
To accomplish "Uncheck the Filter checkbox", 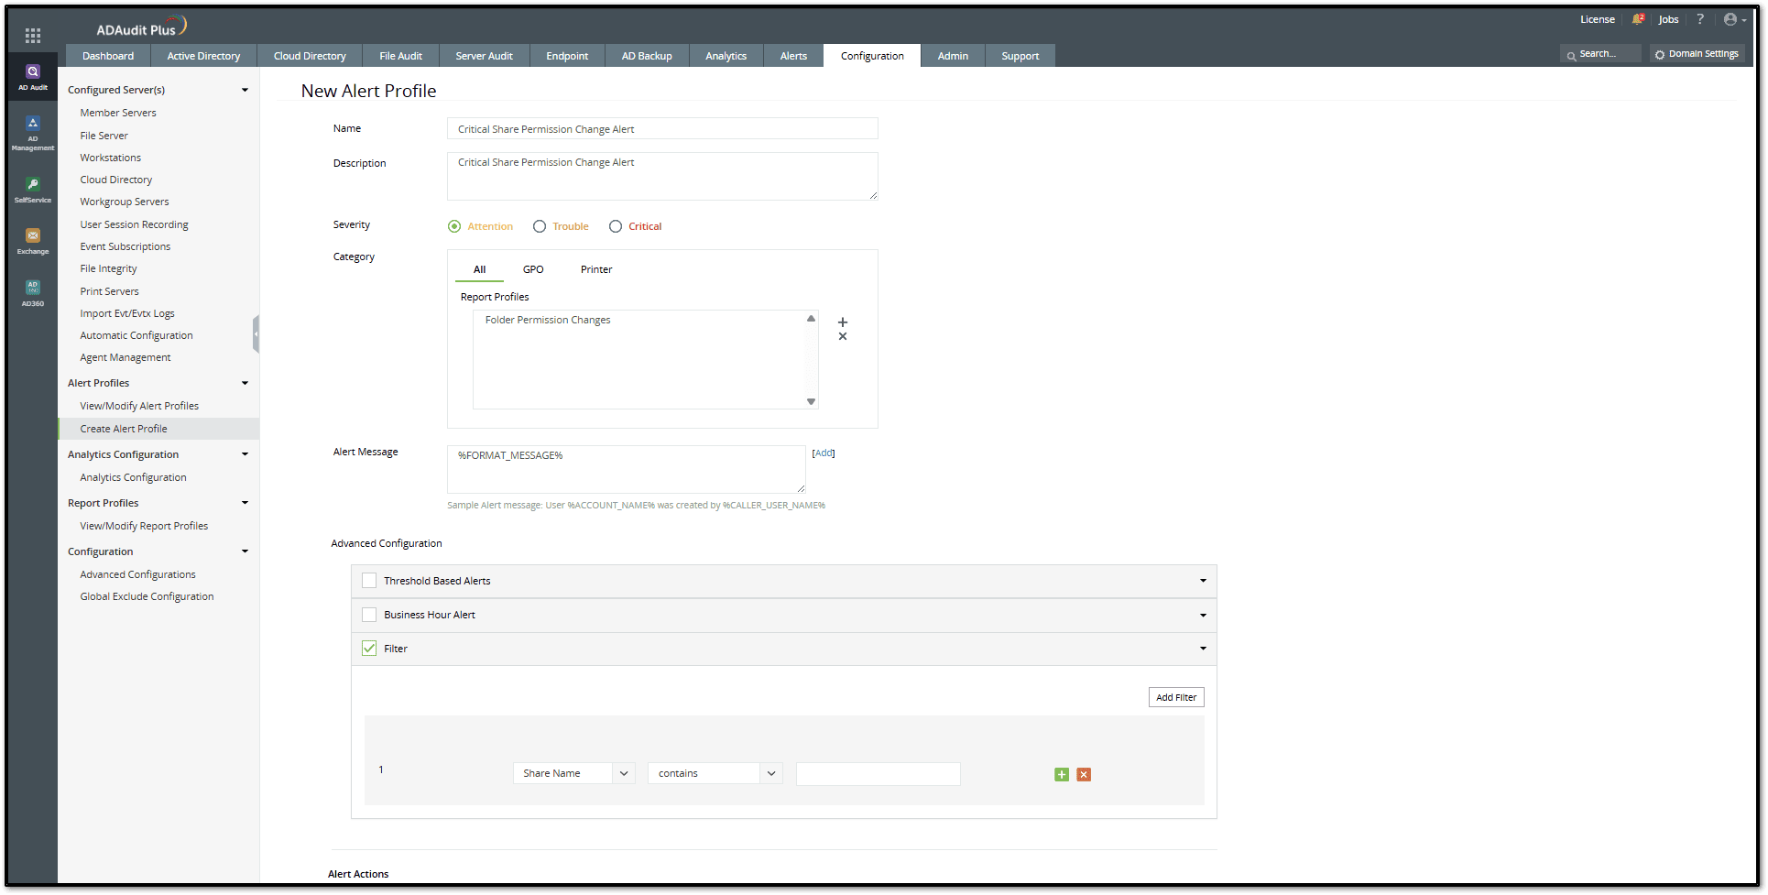I will (x=369, y=649).
